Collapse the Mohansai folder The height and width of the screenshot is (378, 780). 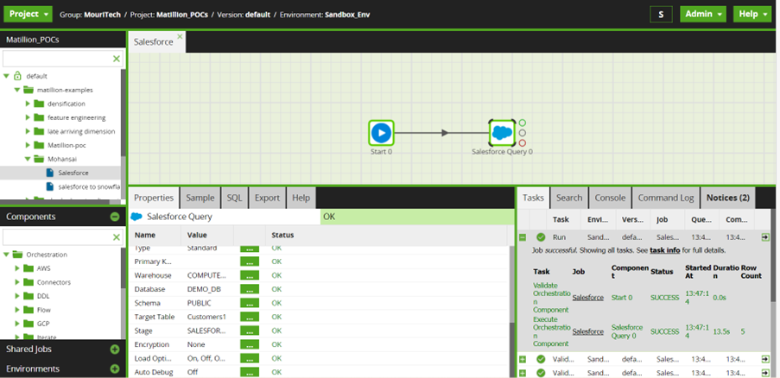point(28,159)
